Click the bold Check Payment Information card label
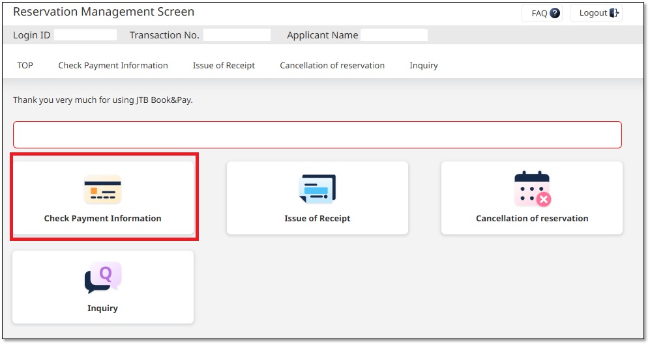 (x=102, y=219)
